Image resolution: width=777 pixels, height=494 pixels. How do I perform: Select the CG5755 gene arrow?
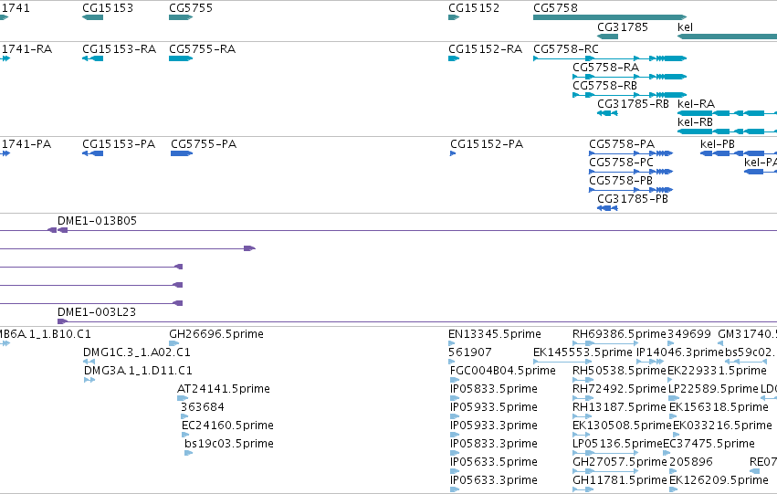pos(181,17)
